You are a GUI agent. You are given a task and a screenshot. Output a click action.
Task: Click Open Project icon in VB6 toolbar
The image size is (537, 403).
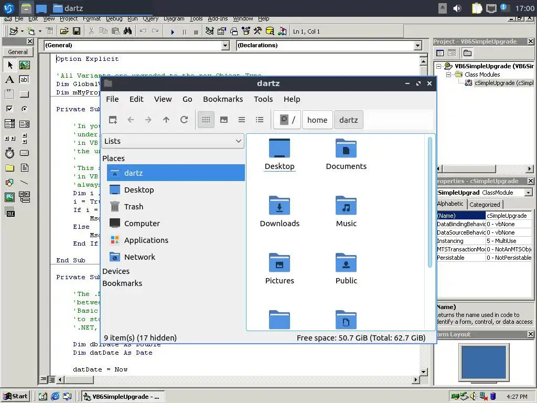click(x=64, y=31)
